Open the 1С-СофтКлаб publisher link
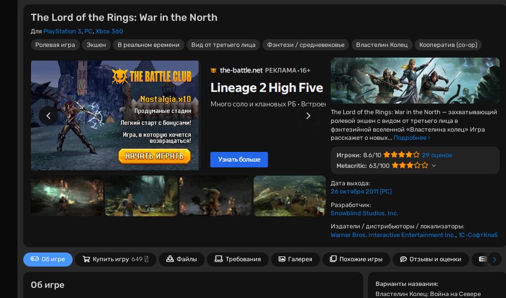The image size is (506, 298). pos(478,235)
